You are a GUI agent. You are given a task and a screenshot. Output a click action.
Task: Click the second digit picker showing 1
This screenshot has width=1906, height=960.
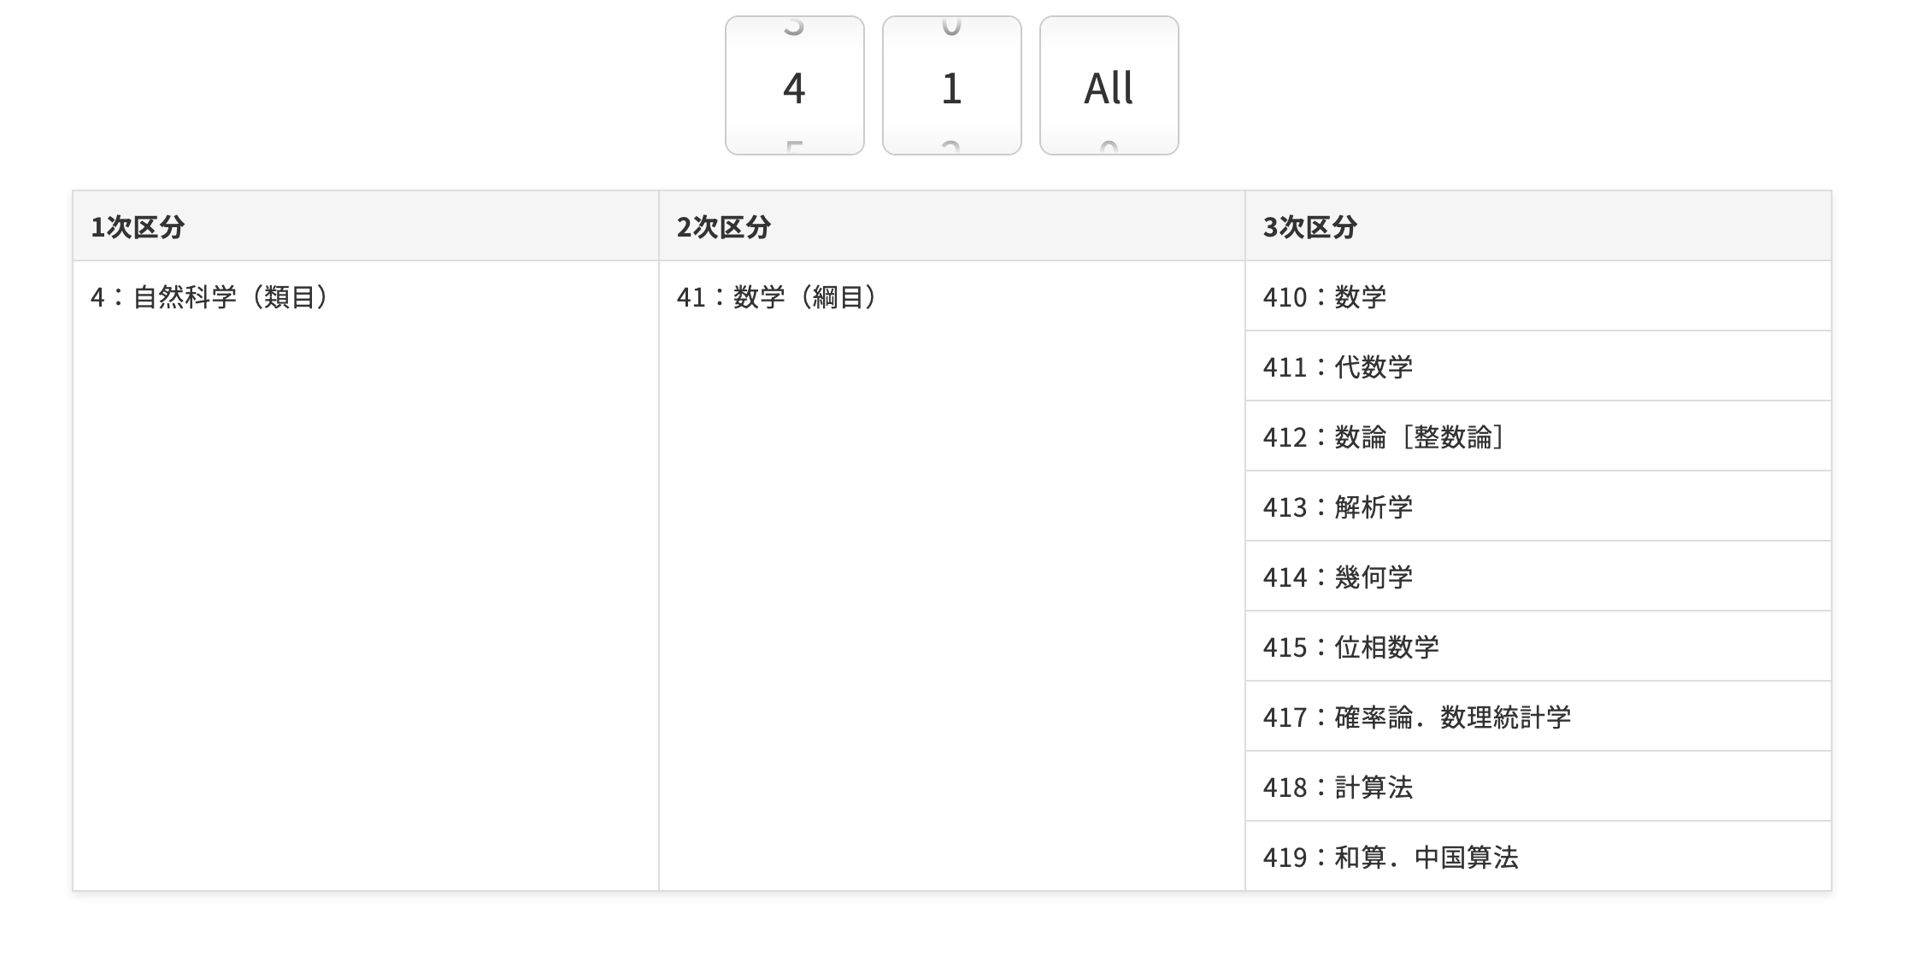(x=951, y=87)
